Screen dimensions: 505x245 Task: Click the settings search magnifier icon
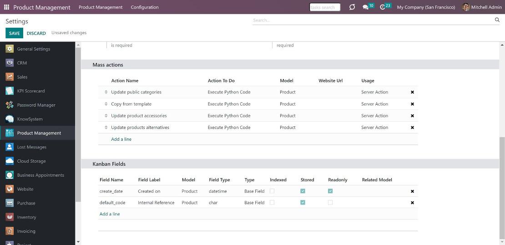click(497, 20)
